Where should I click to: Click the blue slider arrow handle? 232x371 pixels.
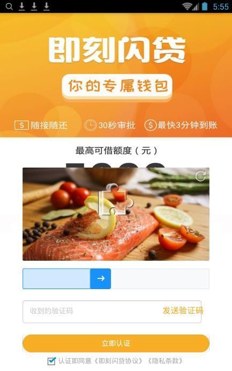coord(100,278)
